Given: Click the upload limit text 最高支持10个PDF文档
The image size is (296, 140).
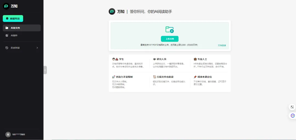Looking at the screenshot, I should [x=169, y=45].
